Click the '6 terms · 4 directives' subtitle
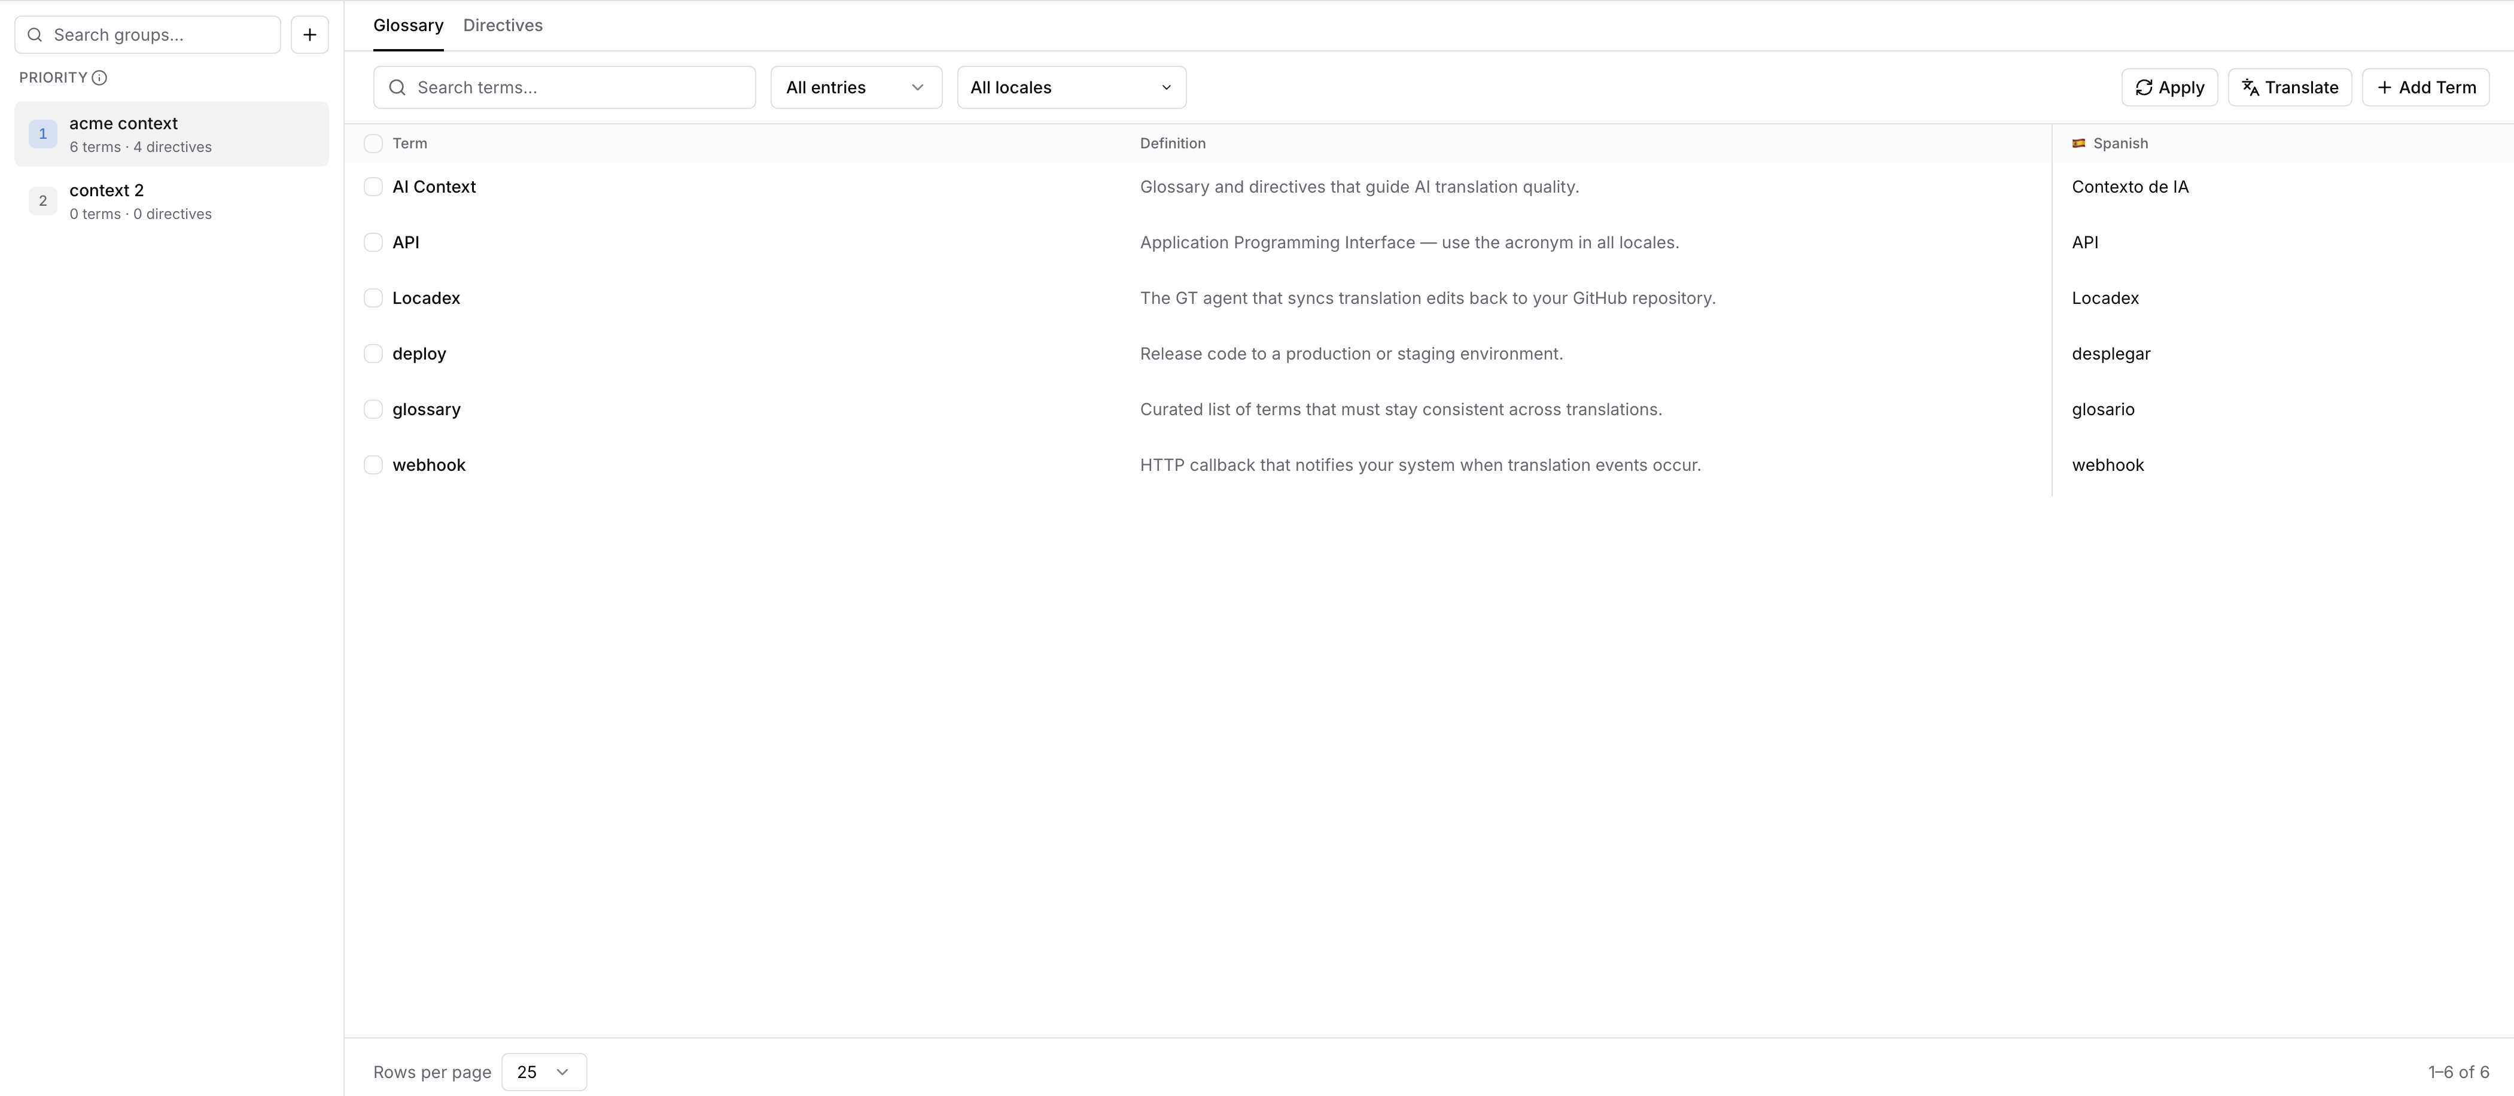2514x1096 pixels. (x=141, y=147)
